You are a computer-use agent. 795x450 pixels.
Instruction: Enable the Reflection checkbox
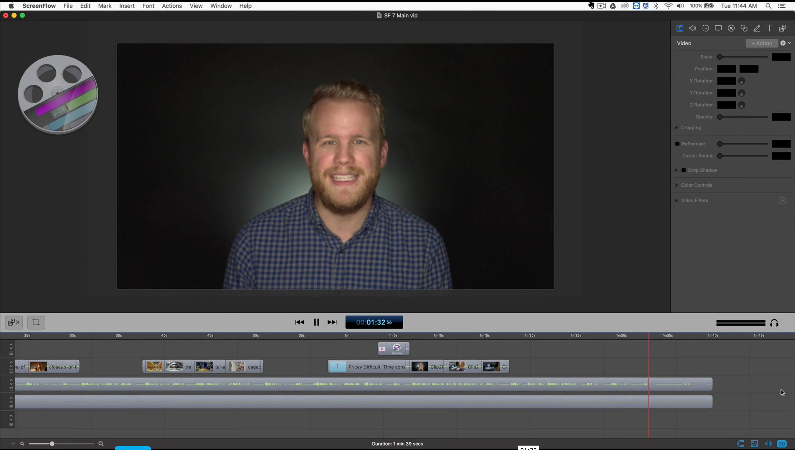[x=677, y=143]
